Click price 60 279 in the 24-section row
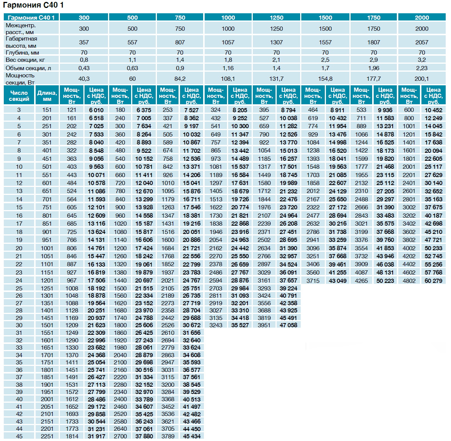This screenshot has width=451, height=441. (433, 281)
